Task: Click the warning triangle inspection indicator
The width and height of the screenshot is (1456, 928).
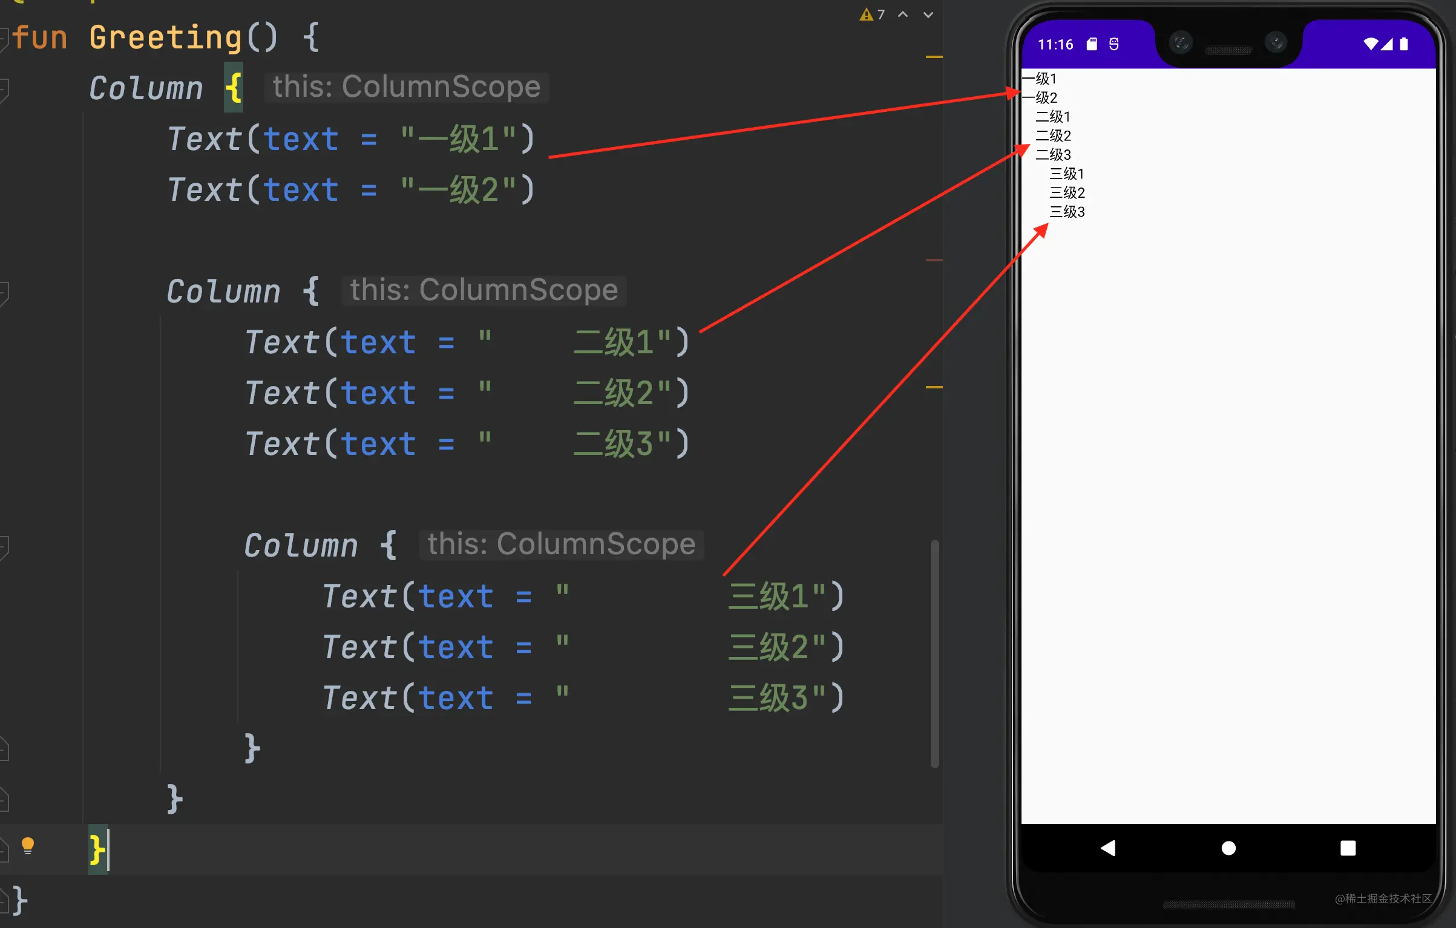Action: click(866, 15)
